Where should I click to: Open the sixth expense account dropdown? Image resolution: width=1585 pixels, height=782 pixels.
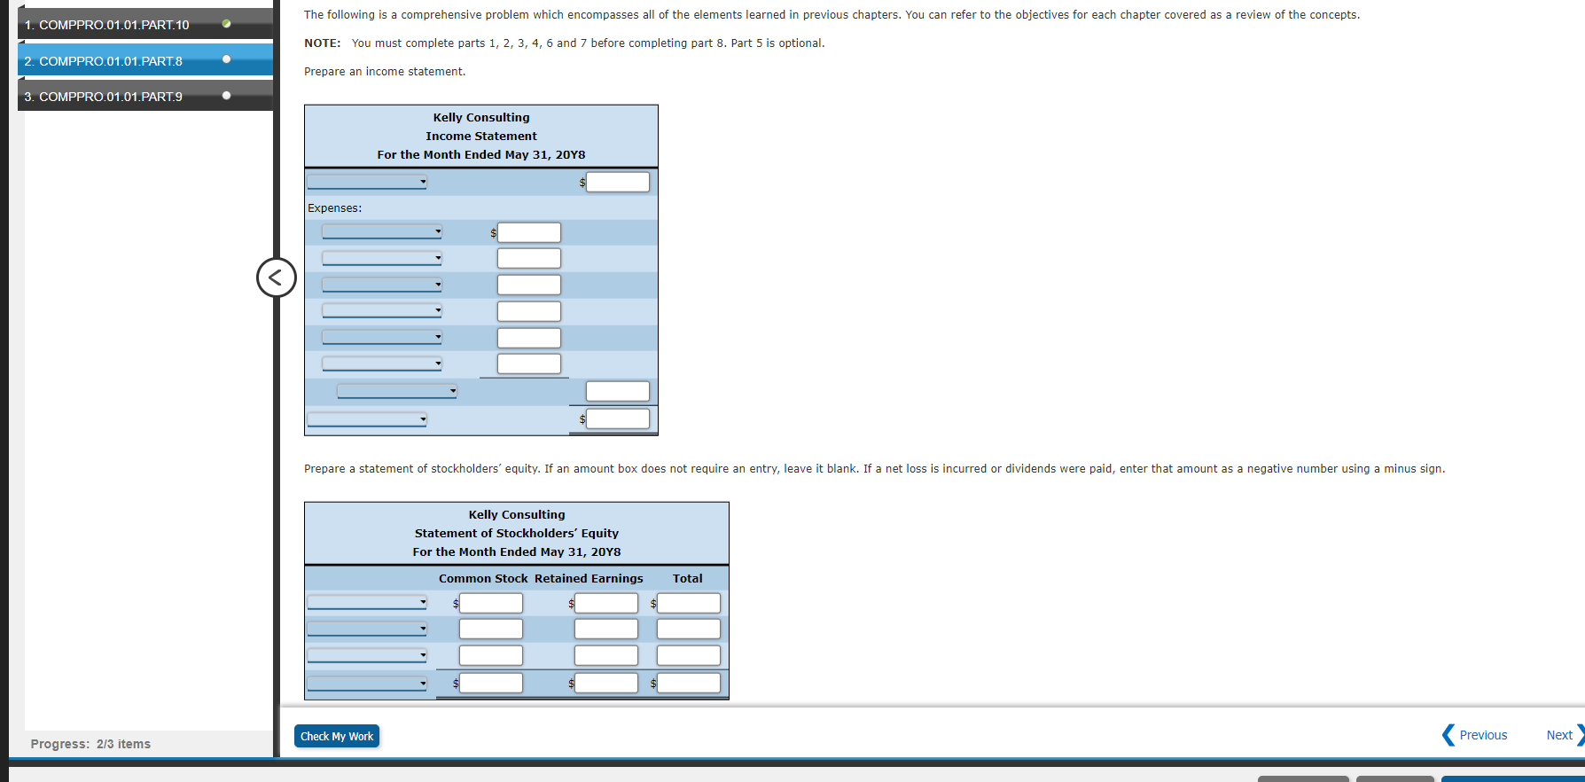coord(382,364)
